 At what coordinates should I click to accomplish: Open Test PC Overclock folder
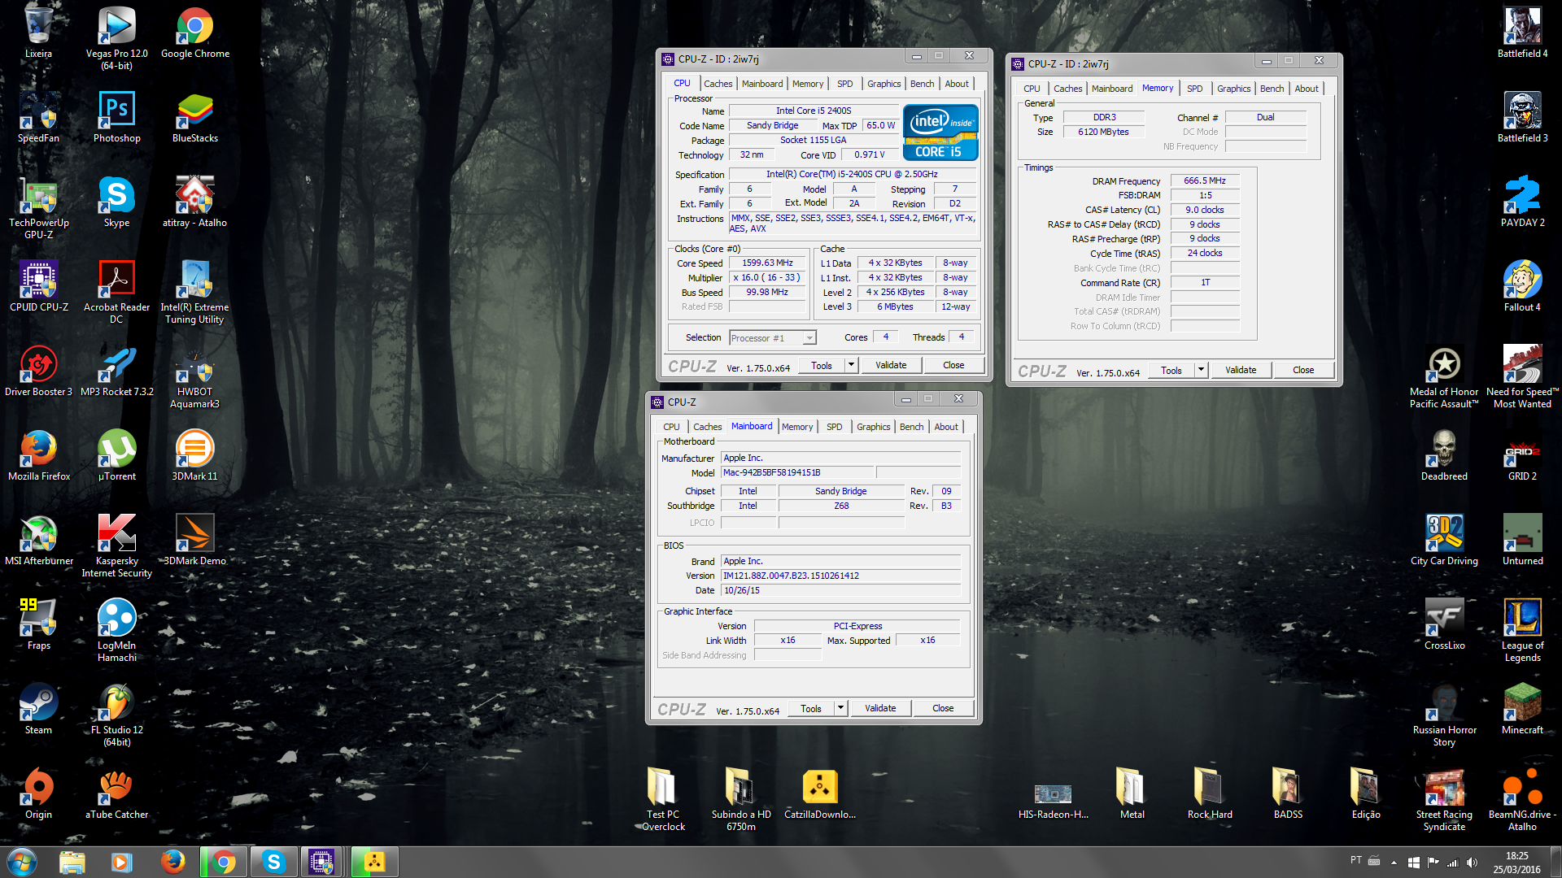663,799
